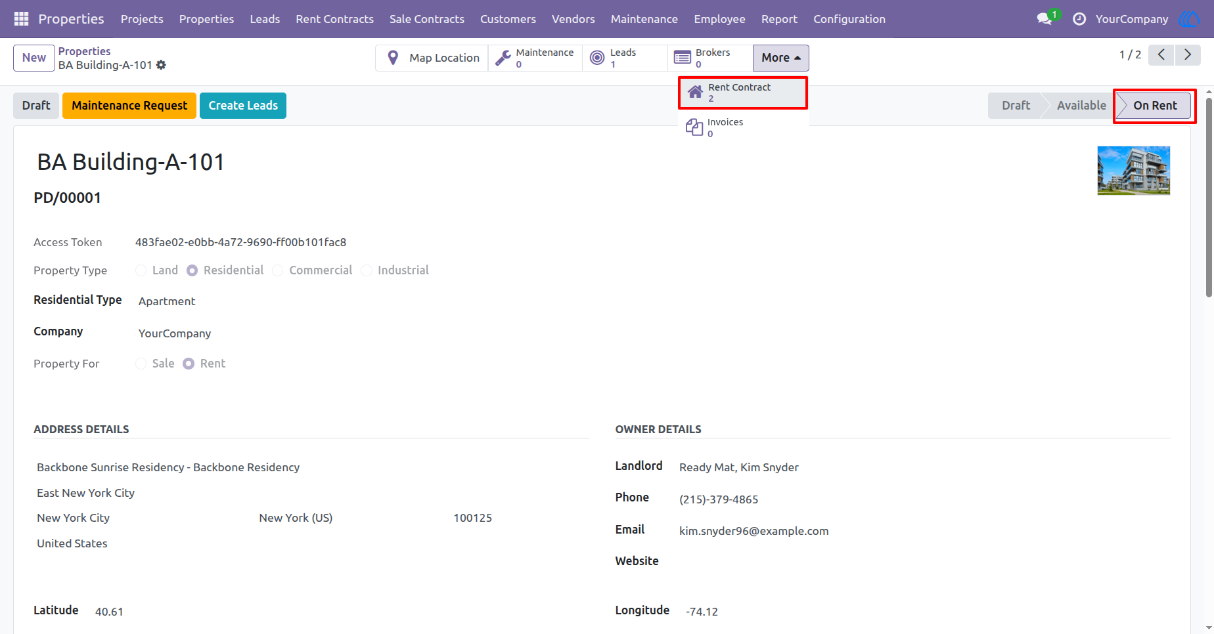Viewport: 1214px width, 634px height.
Task: Open the Rent Contracts menu
Action: tap(334, 19)
